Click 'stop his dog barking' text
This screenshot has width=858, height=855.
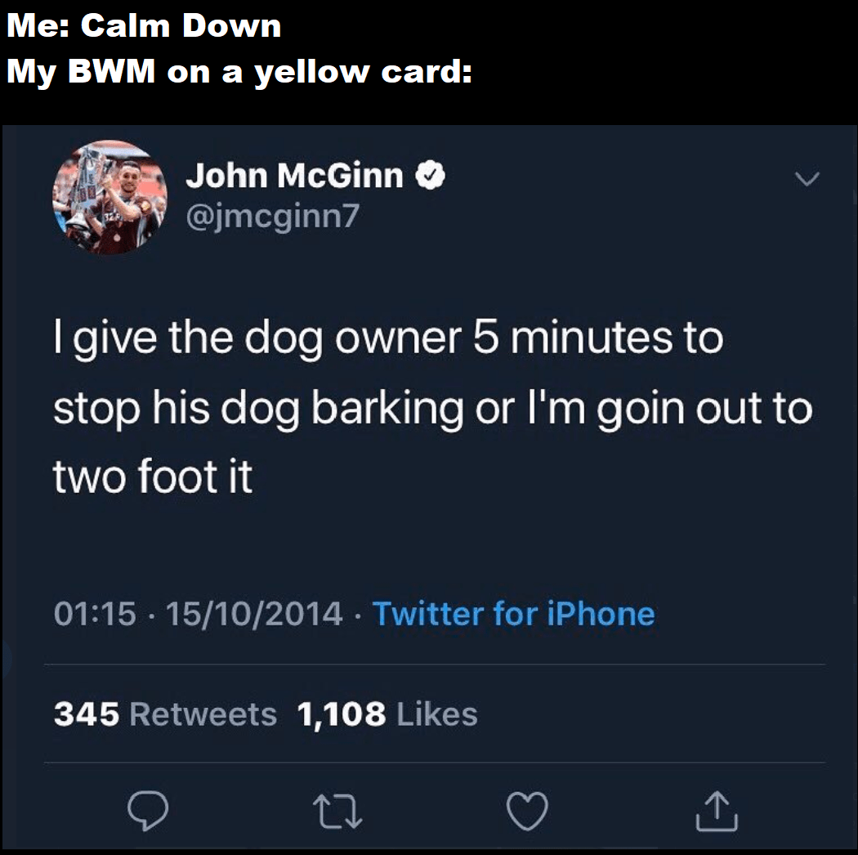pyautogui.click(x=258, y=410)
